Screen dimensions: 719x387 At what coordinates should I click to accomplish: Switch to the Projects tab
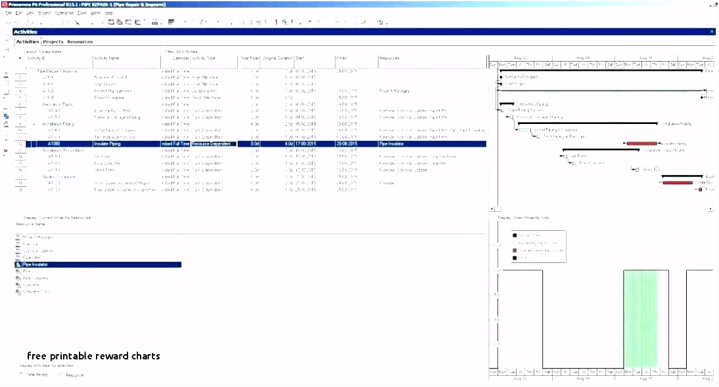tap(53, 41)
